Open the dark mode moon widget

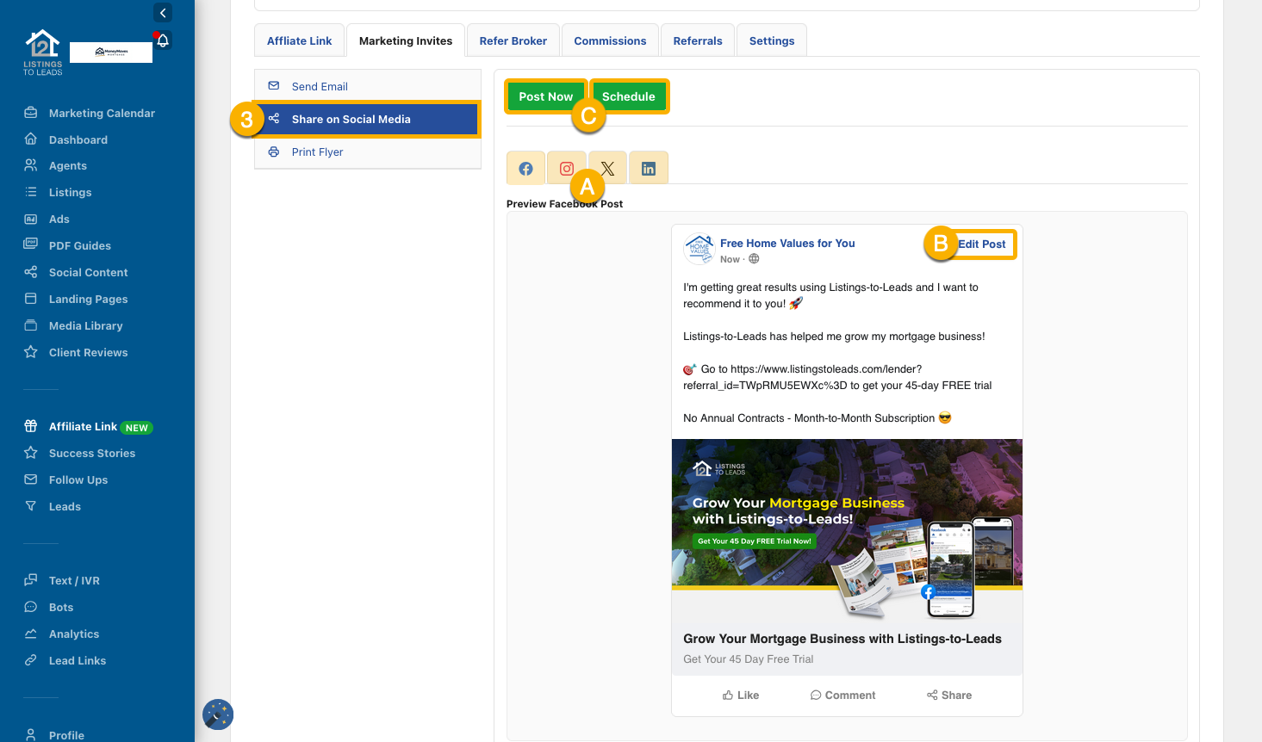click(218, 714)
